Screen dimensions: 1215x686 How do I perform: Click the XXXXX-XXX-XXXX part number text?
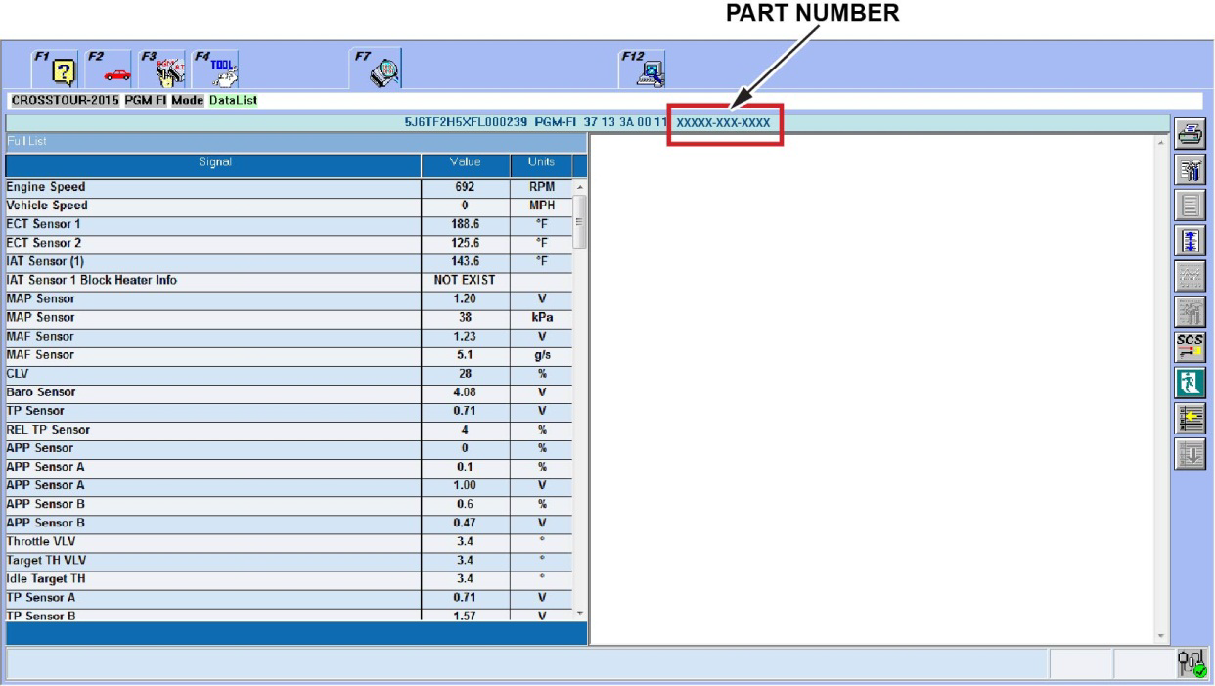[723, 122]
